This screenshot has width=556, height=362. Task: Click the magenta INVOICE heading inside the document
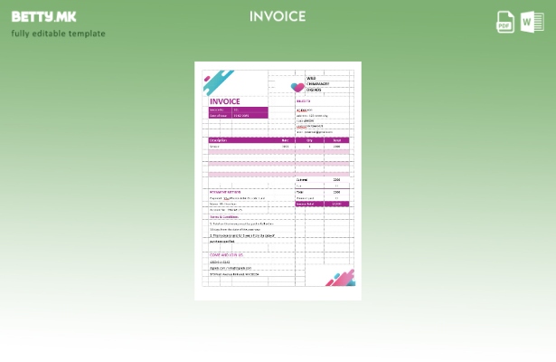click(x=225, y=101)
